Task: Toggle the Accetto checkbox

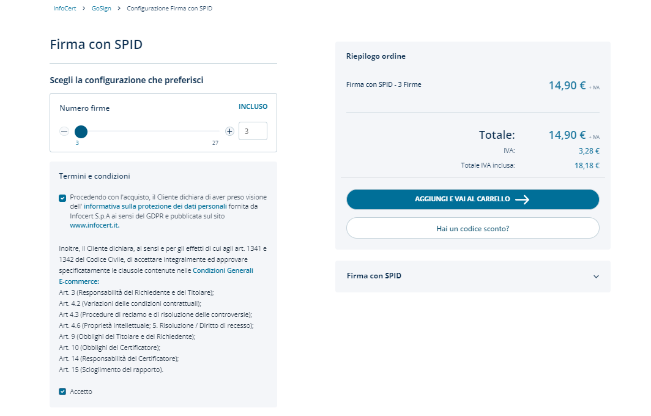Action: coord(62,392)
